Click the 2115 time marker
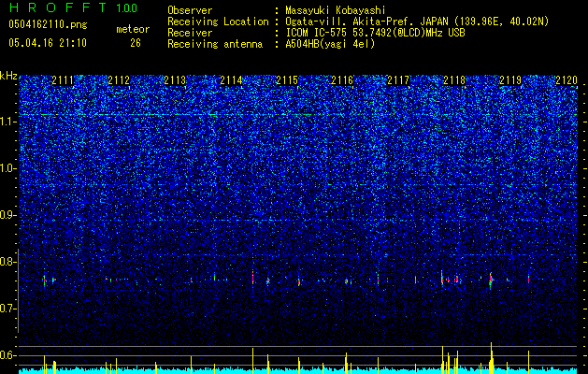Image resolution: width=588 pixels, height=374 pixels. 287,80
